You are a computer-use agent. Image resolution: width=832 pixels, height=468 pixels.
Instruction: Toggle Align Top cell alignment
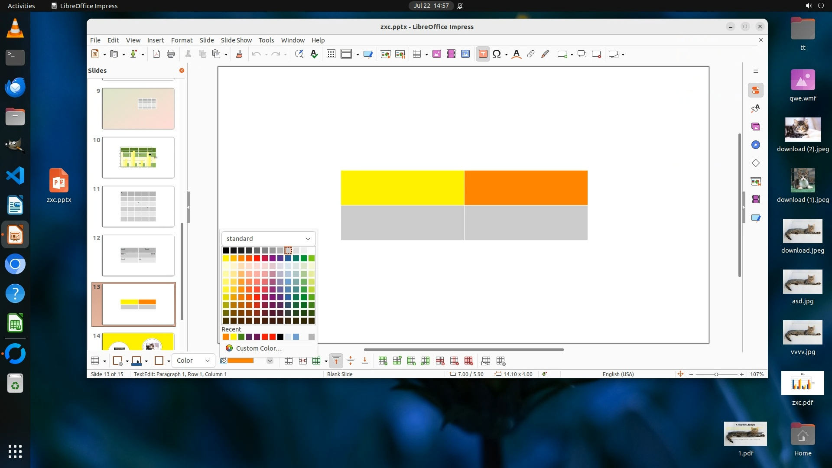click(x=336, y=361)
